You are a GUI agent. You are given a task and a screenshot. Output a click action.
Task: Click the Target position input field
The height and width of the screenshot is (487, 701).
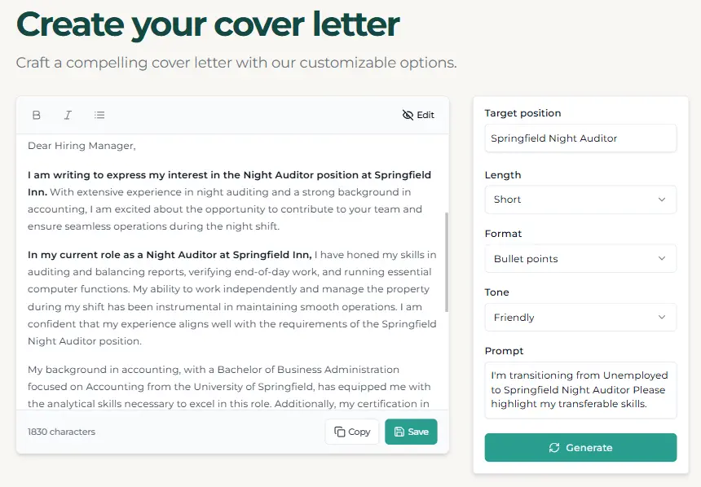point(580,138)
